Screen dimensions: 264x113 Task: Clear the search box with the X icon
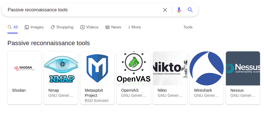165,10
